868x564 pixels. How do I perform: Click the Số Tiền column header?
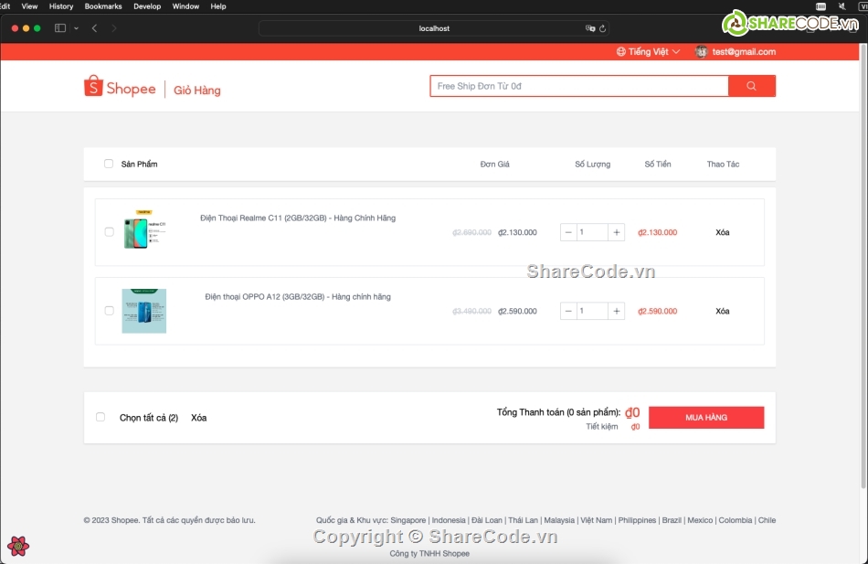(x=658, y=164)
